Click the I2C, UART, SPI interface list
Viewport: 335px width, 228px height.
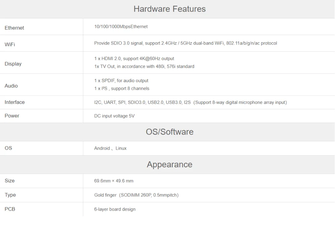[191, 103]
